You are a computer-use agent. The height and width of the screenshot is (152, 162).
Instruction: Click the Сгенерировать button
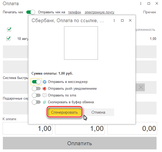pyautogui.click(x=64, y=112)
